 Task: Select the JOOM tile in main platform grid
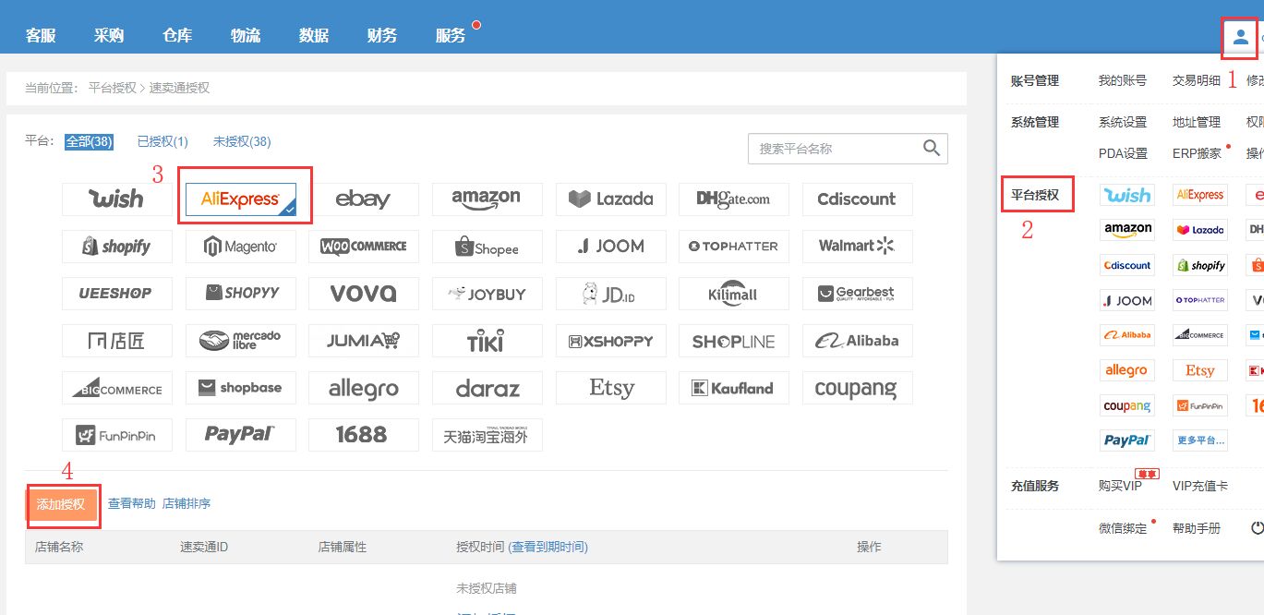[x=611, y=247]
